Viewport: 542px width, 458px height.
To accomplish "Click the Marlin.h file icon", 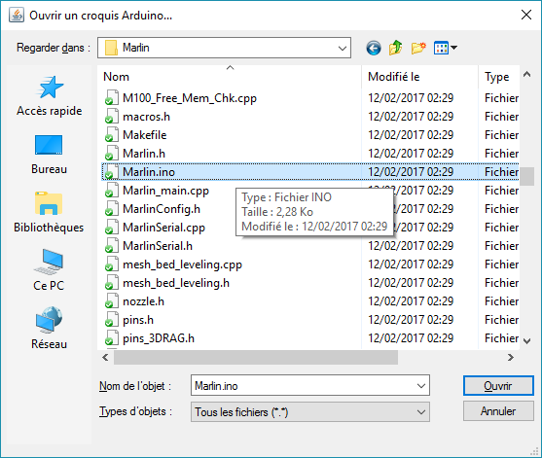I will tap(111, 154).
